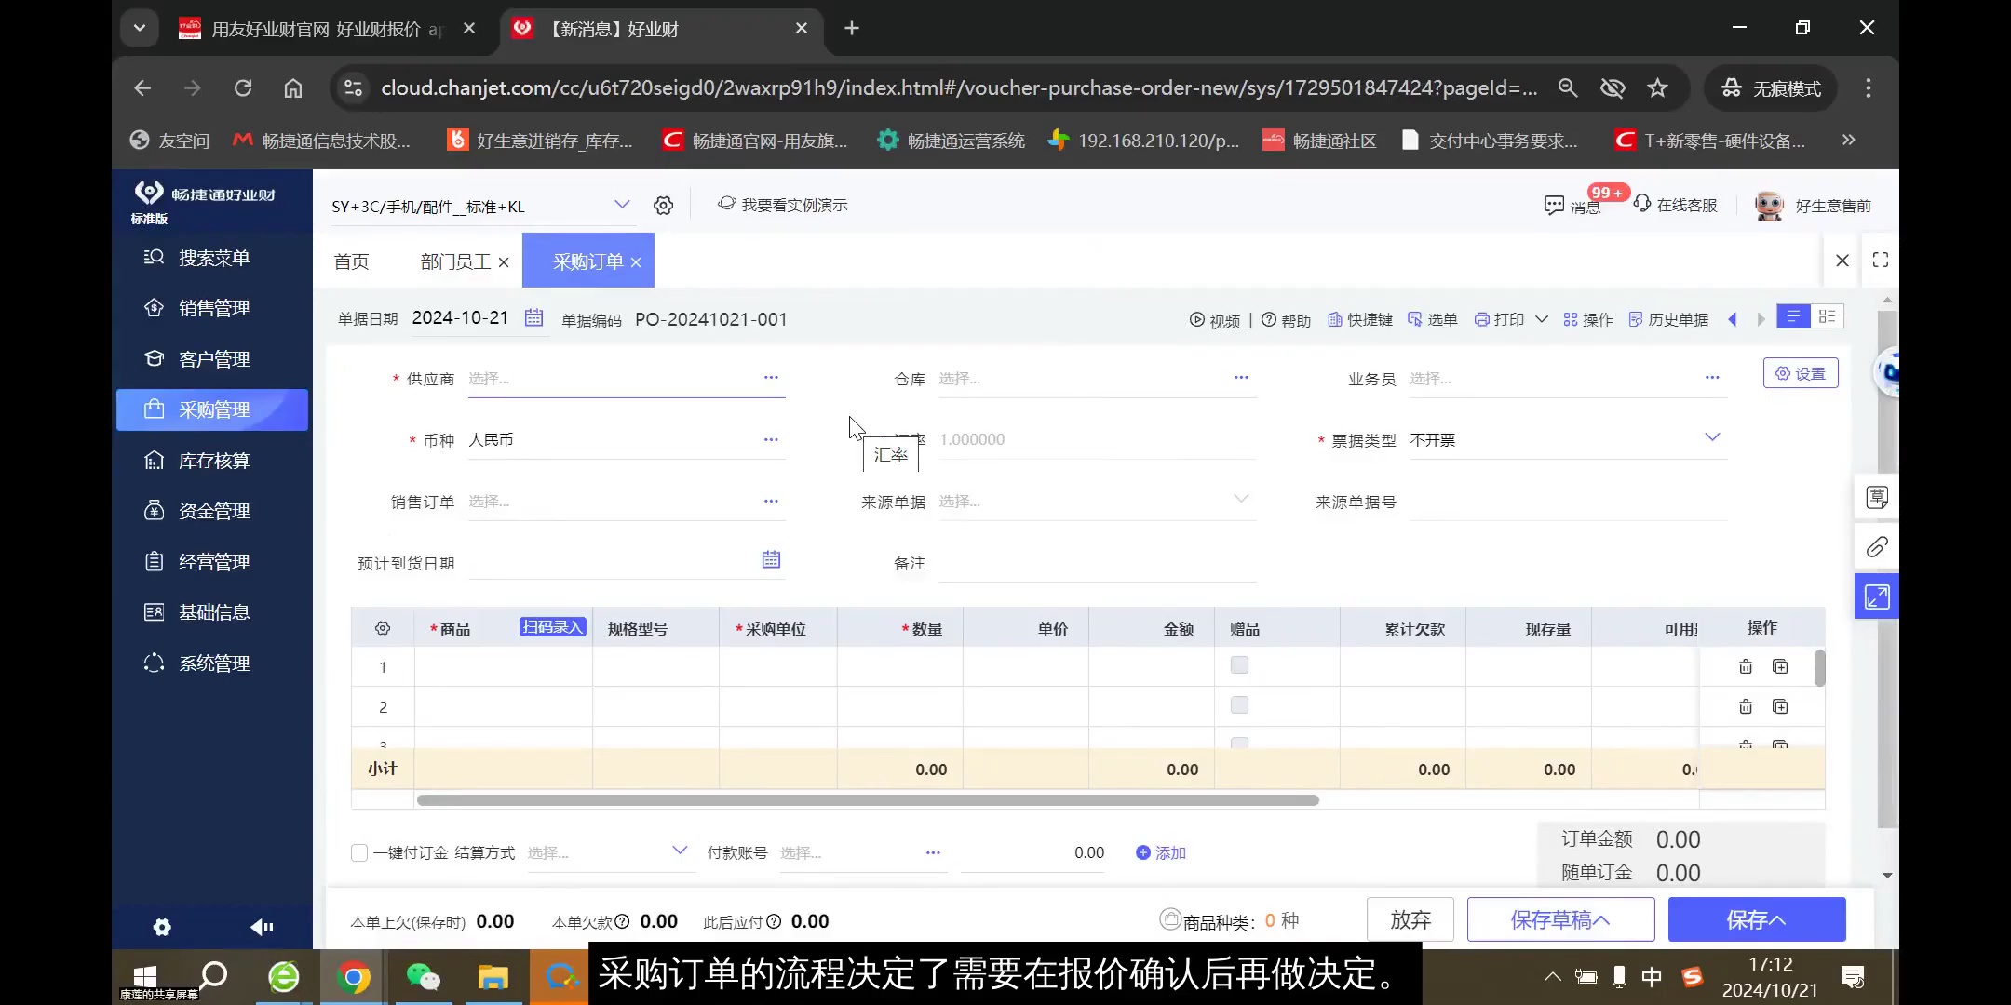Select 库存核算 in the sidebar menu
This screenshot has width=2011, height=1005.
click(x=211, y=460)
